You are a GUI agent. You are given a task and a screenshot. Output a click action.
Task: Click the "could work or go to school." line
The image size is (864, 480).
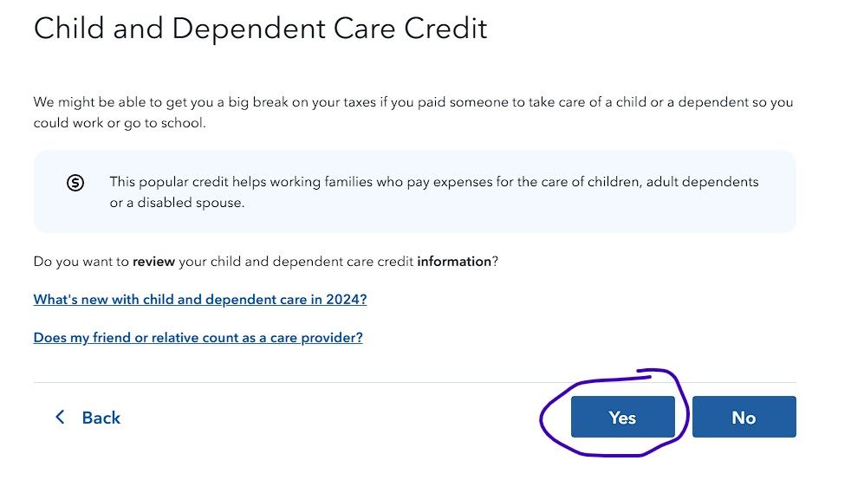120,123
